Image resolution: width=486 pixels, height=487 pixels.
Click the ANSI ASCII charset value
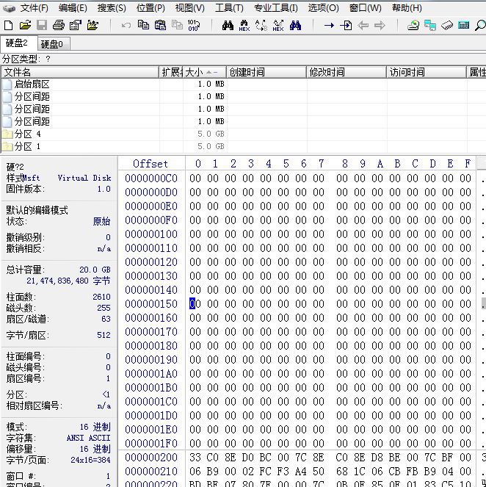88,438
